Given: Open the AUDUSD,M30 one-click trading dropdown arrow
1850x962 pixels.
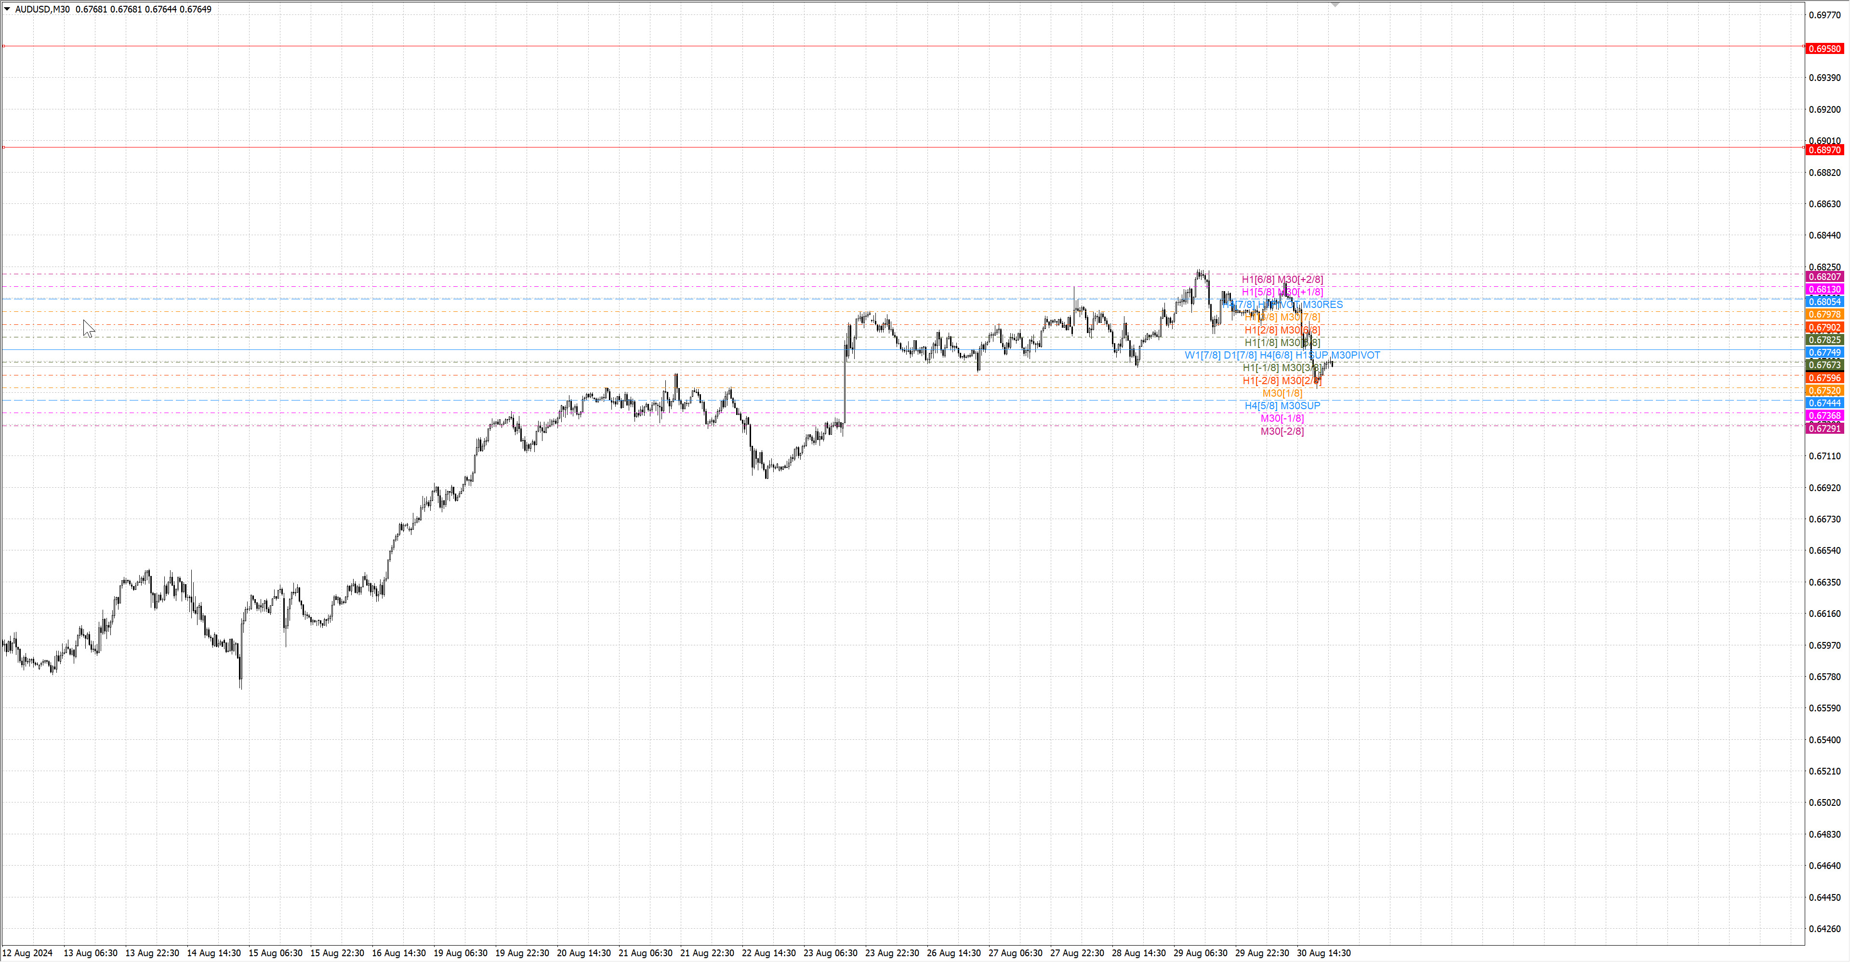Looking at the screenshot, I should click(7, 9).
